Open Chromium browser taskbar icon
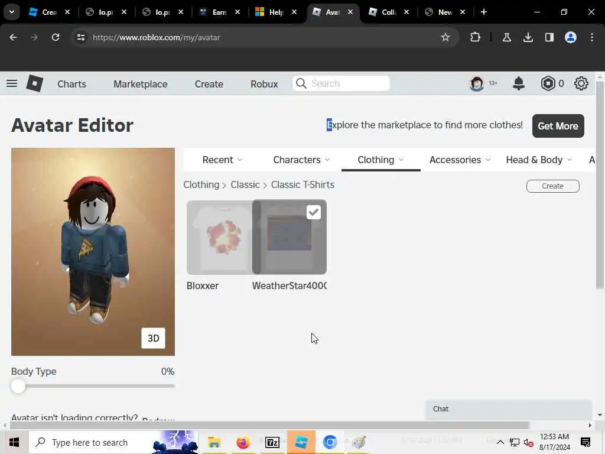 [330, 442]
